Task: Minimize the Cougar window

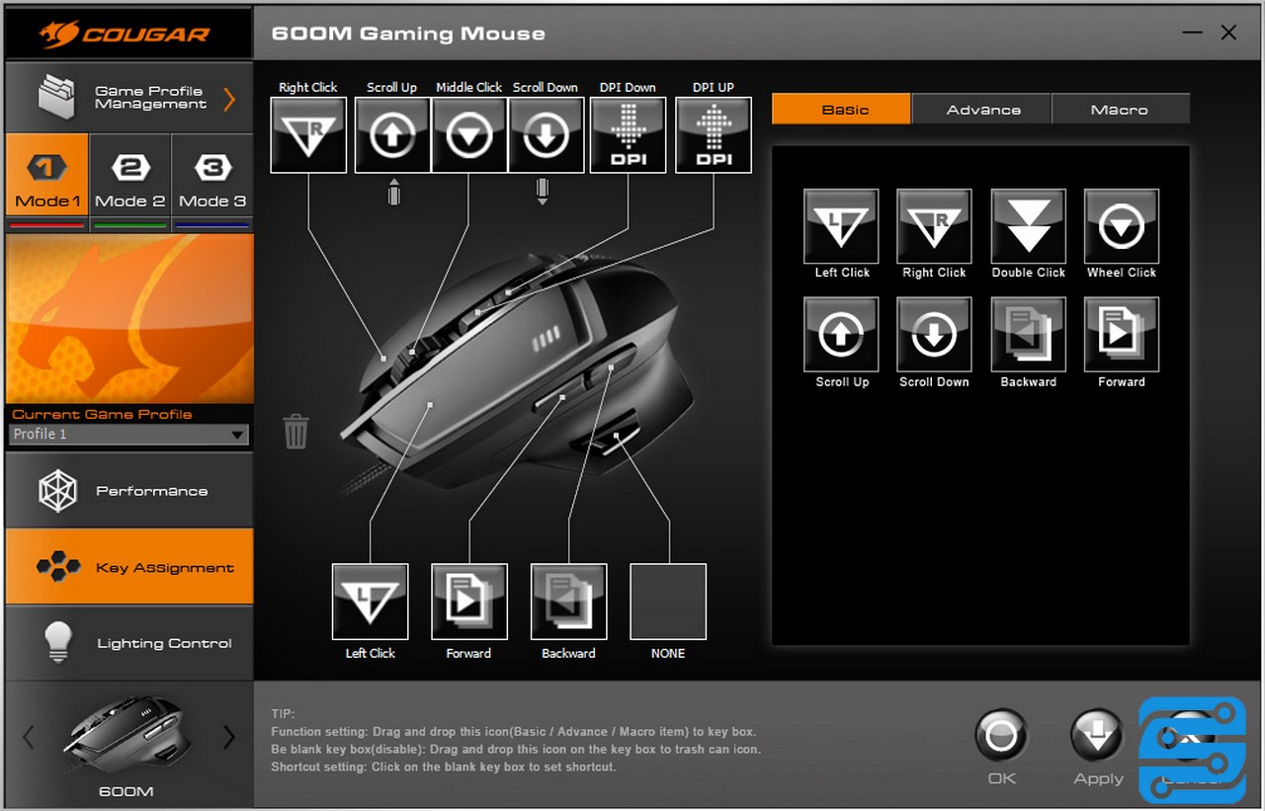Action: (1193, 33)
